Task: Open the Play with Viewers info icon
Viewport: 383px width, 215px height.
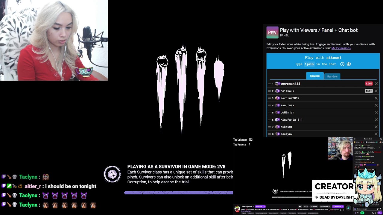Action: pyautogui.click(x=342, y=64)
